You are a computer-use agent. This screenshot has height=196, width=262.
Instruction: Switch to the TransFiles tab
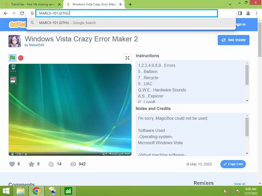click(32, 4)
